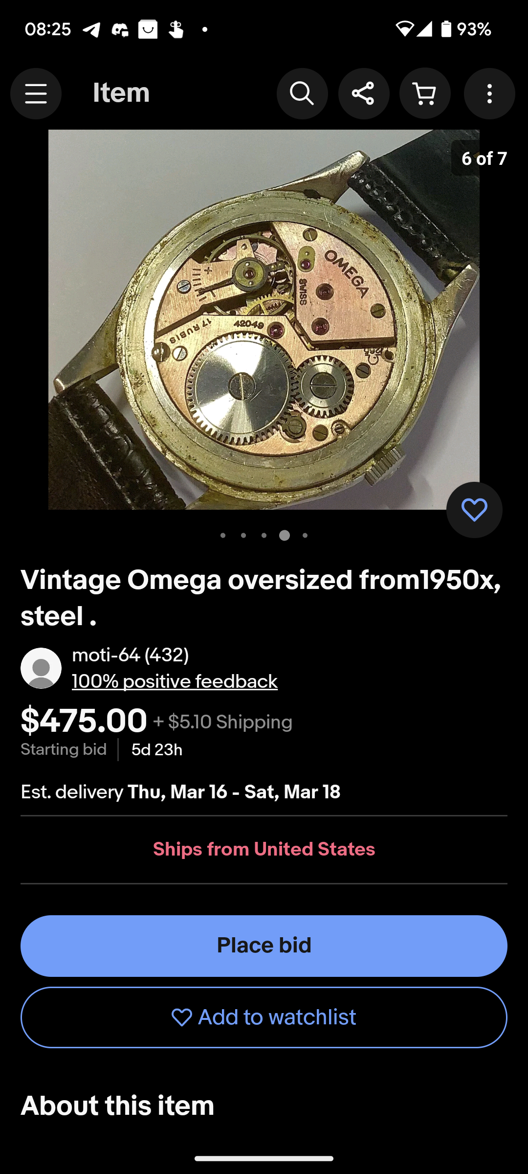Tap the 6 of 7 image counter
Viewport: 528px width, 1174px height.
[x=484, y=158]
